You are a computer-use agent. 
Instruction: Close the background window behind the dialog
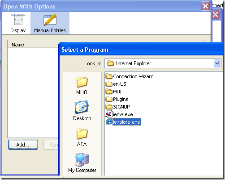215,15
